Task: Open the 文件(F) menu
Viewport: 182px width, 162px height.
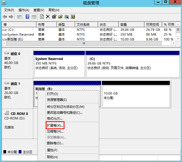Action: [x=9, y=10]
